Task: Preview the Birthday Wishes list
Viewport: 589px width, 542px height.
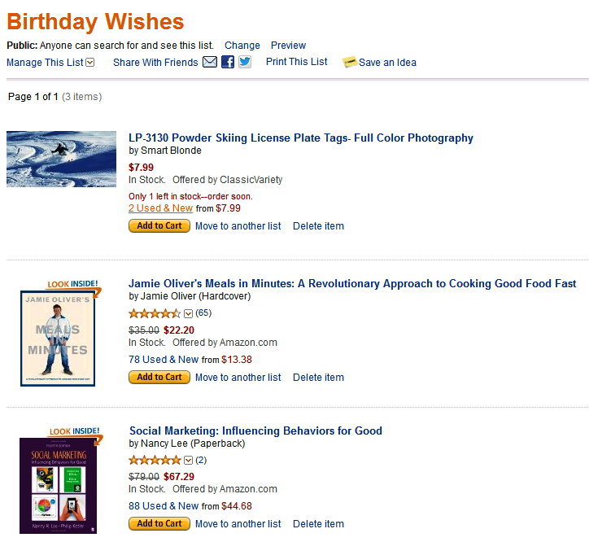Action: tap(288, 46)
